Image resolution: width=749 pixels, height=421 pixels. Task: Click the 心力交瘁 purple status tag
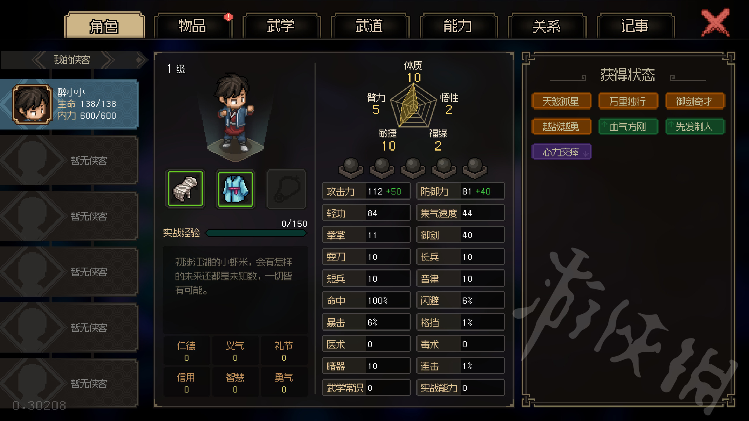561,152
